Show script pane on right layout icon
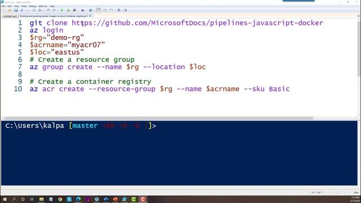The width and height of the screenshot is (361, 203). [105, 10]
